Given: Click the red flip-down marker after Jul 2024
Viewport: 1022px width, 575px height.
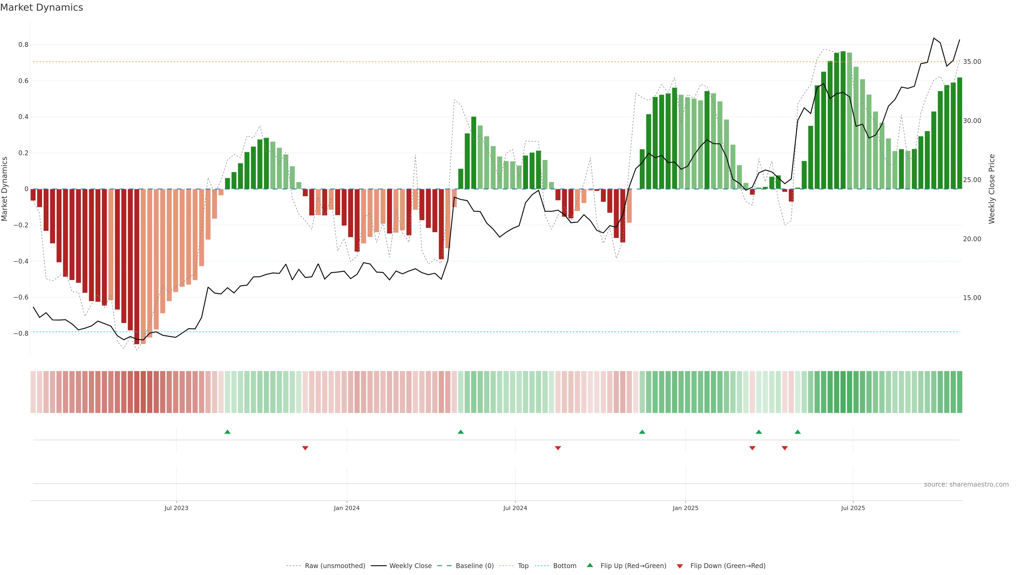Looking at the screenshot, I should 558,448.
